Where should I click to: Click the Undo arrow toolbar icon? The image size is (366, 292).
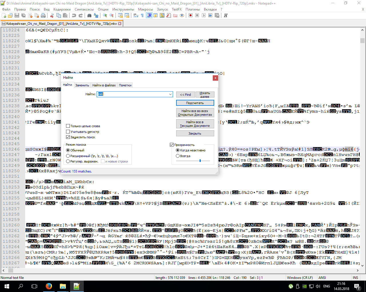[x=74, y=15]
